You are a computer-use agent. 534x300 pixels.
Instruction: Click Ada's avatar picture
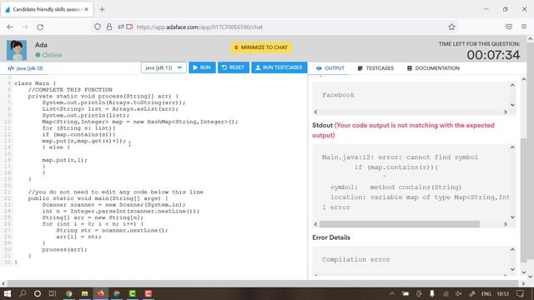coord(17,50)
